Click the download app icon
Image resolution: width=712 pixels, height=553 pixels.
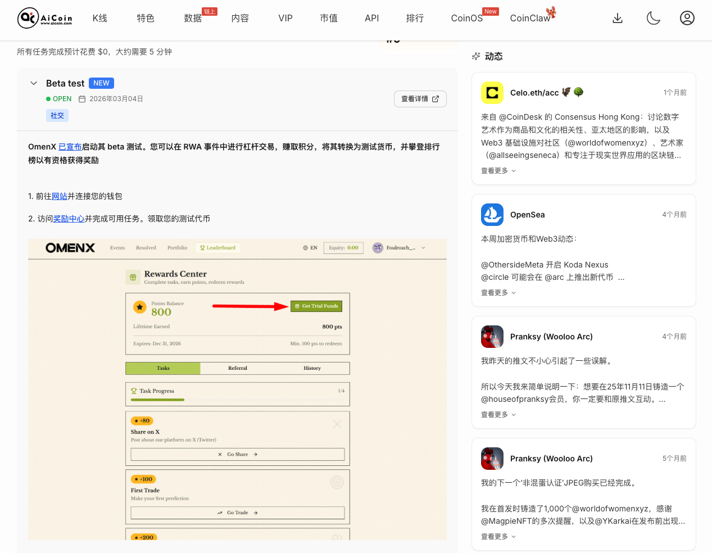pyautogui.click(x=618, y=18)
